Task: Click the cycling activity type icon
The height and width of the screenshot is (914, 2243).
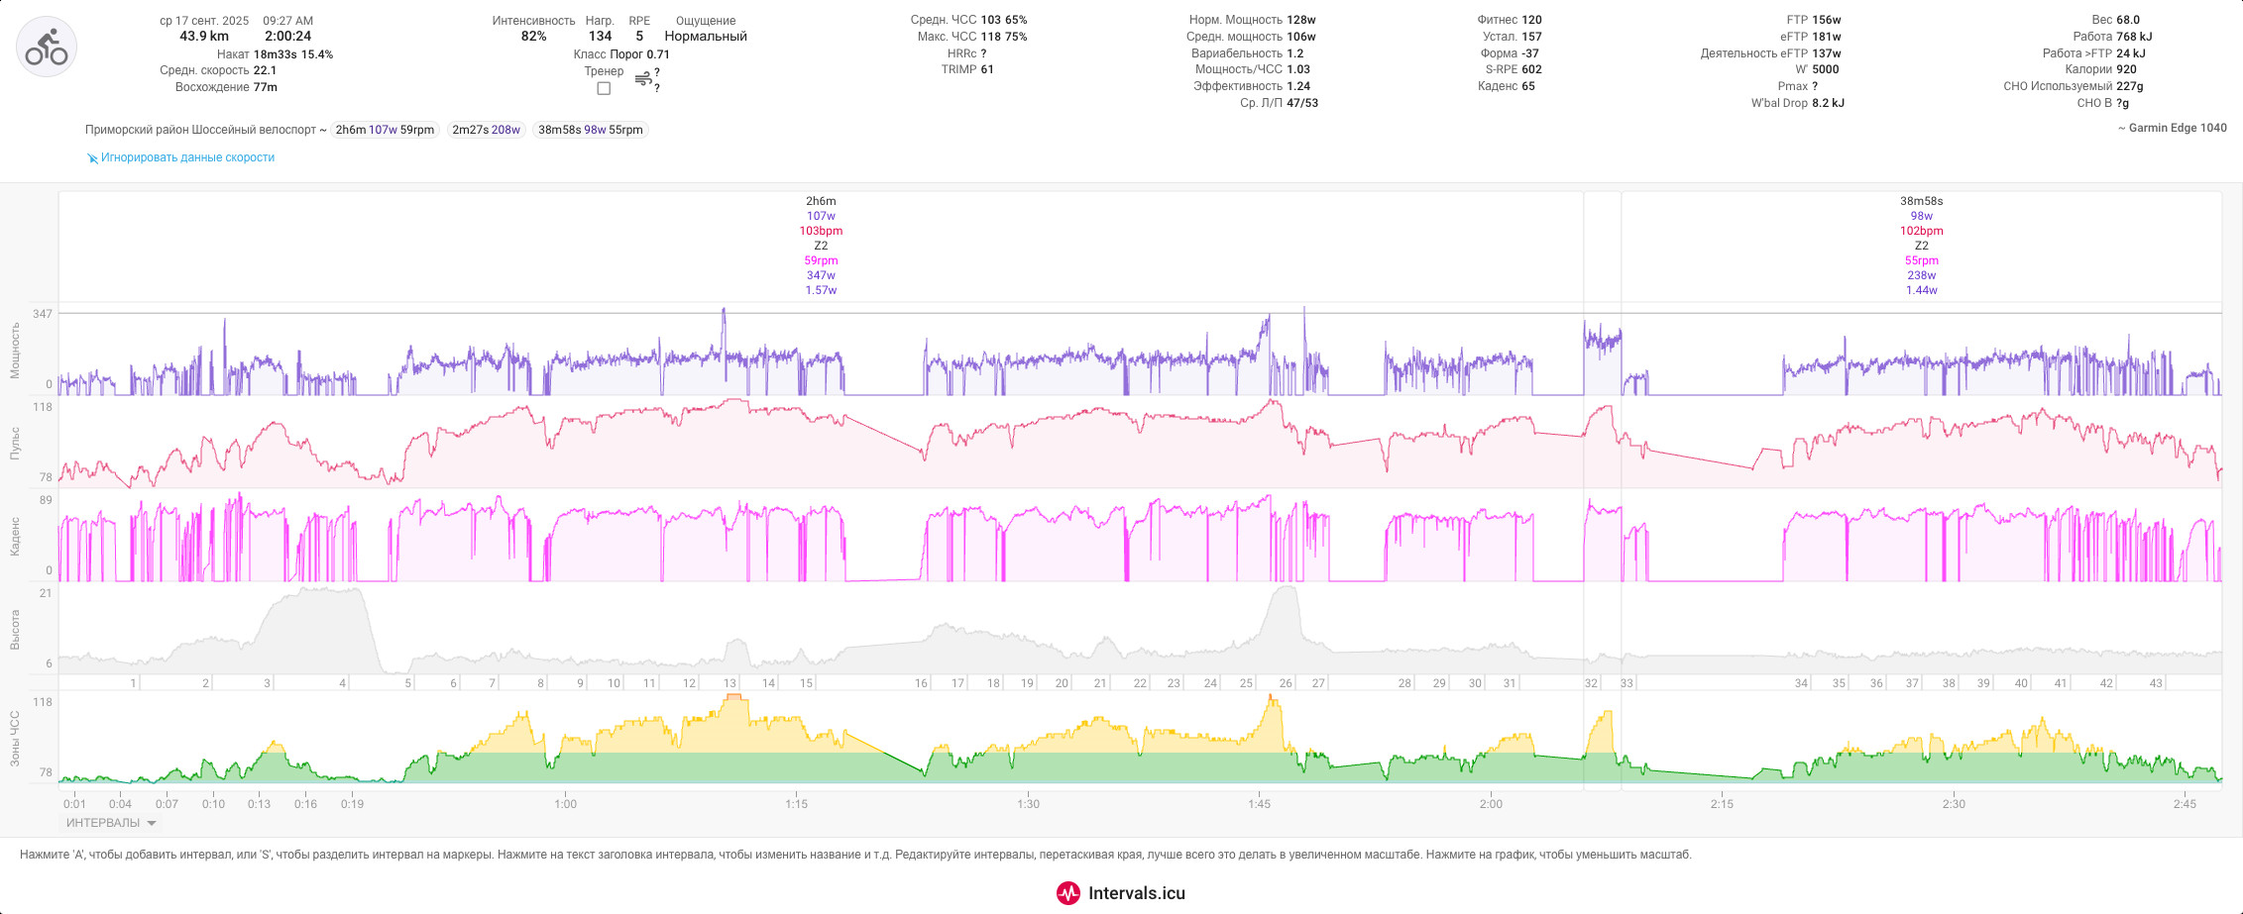Action: [x=47, y=47]
